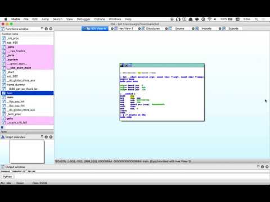Close the Output window panel
270x202 pixels.
pos(267,167)
